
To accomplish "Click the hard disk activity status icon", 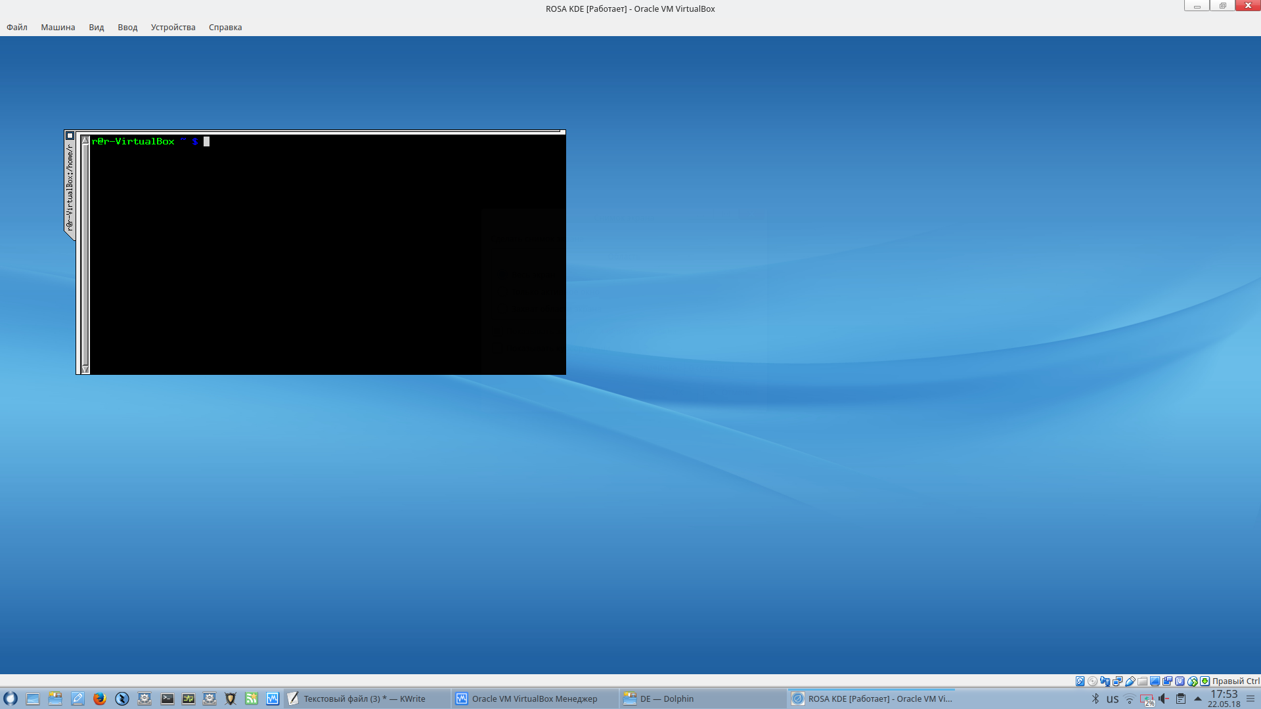I will pyautogui.click(x=1080, y=681).
